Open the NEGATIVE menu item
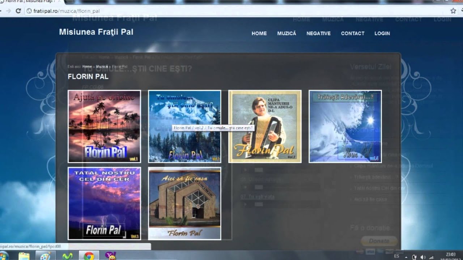The image size is (463, 260). [x=318, y=33]
